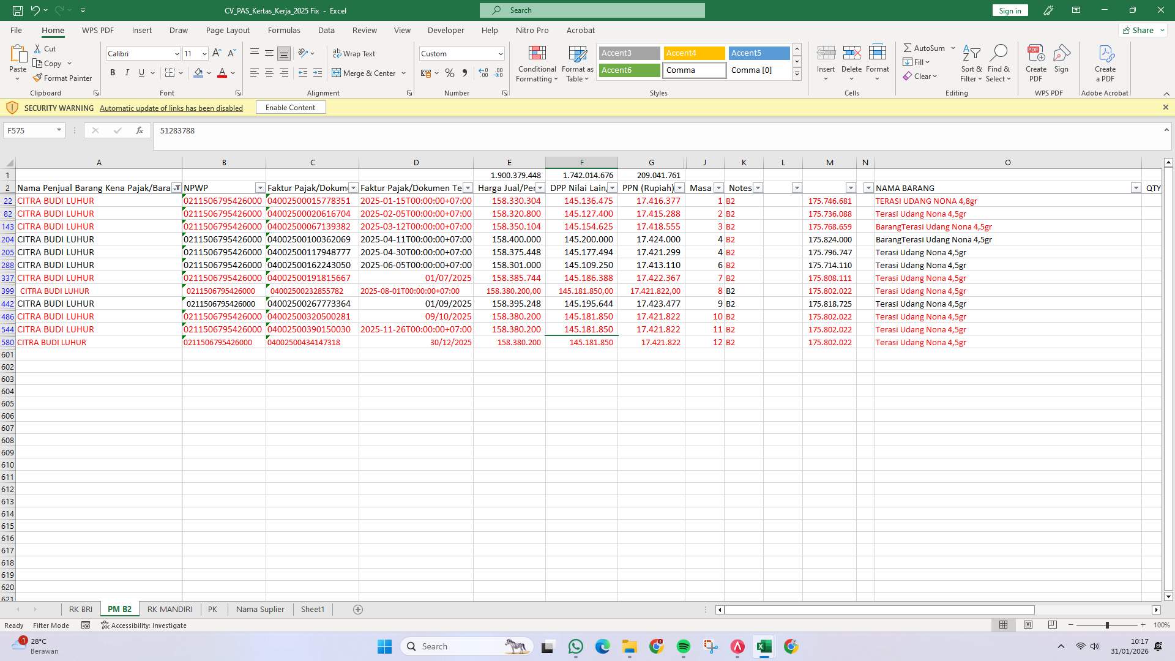Viewport: 1175px width, 661px height.
Task: Open the filter dropdown on NPWP column
Action: click(260, 188)
